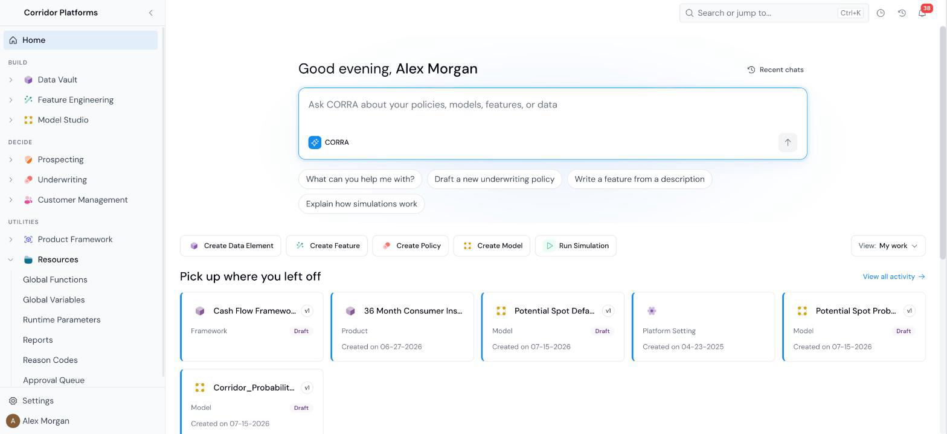
Task: Select 'Explain how simulations work' suggestion
Action: (361, 204)
